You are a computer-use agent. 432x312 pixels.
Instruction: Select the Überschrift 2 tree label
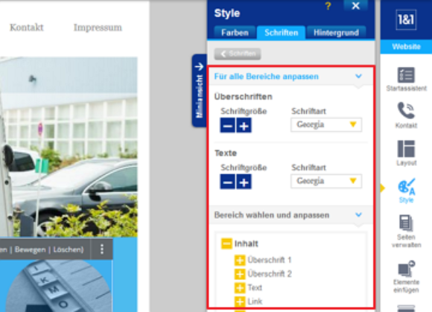[x=269, y=274]
